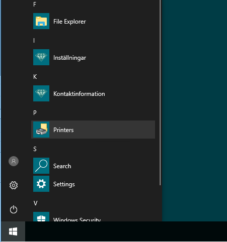Viewport: 227px width, 242px height.
Task: Click the Search magnifying glass icon
Action: 41,166
